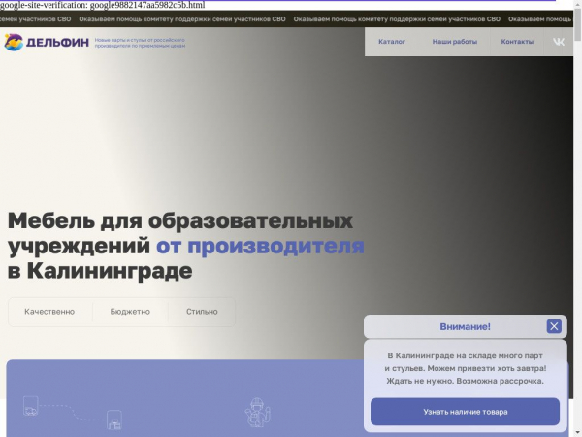Select the Стильно tab
The image size is (582, 437).
[202, 312]
